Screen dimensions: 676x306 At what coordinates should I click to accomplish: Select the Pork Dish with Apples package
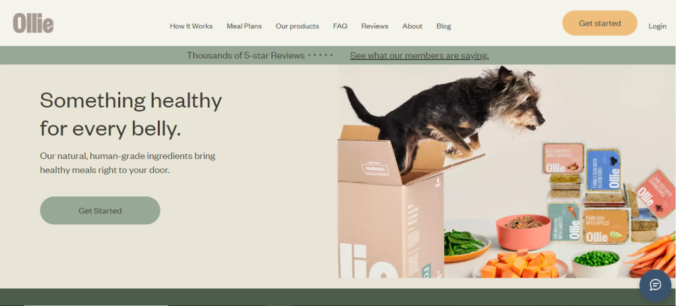pos(605,226)
